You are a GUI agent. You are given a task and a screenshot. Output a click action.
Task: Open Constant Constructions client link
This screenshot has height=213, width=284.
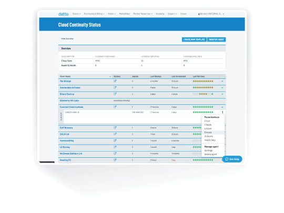pyautogui.click(x=72, y=107)
